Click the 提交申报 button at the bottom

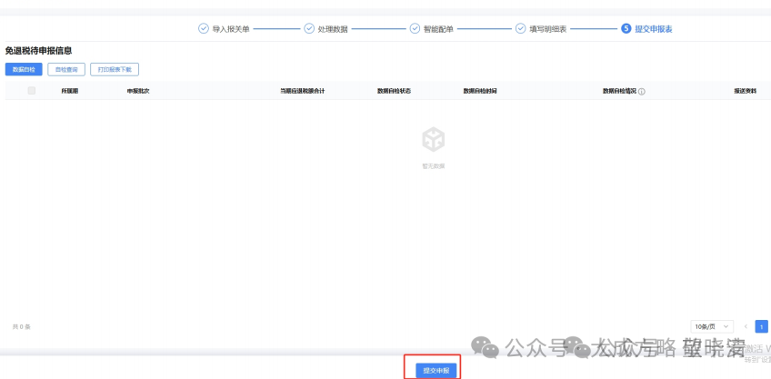click(436, 371)
